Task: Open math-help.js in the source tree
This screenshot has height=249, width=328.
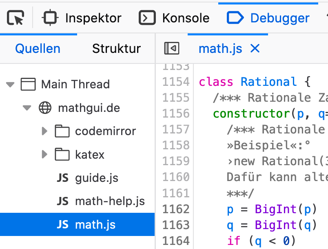Action: point(110,201)
